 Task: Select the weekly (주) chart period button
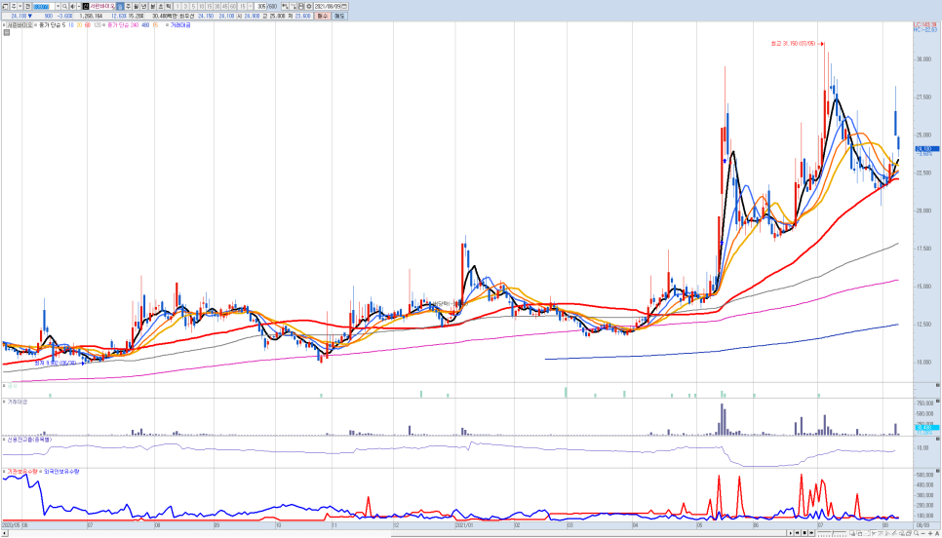[128, 6]
